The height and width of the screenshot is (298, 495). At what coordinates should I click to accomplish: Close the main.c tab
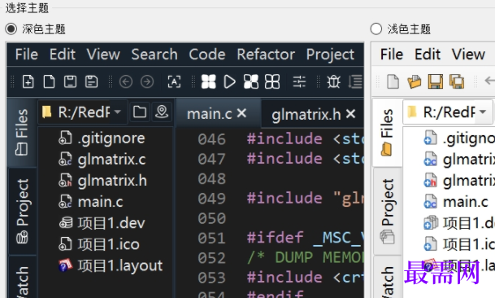(x=241, y=113)
